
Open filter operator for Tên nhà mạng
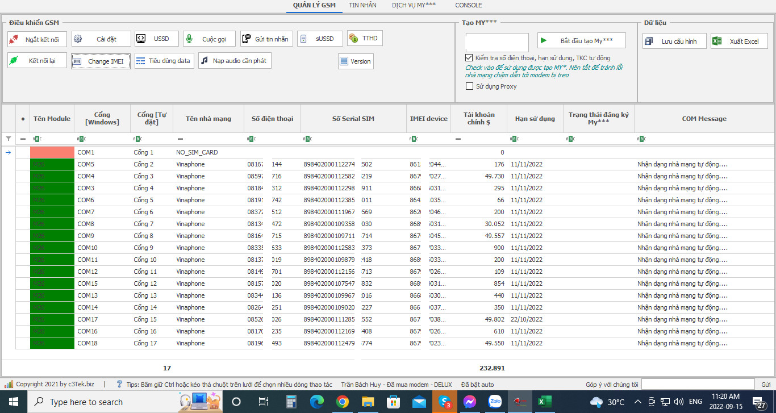click(180, 139)
